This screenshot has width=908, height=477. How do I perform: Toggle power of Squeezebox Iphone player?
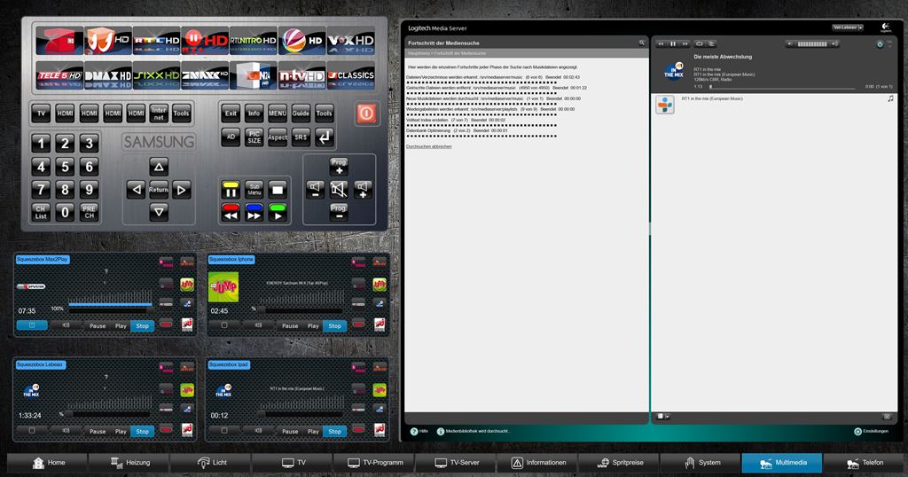pyautogui.click(x=224, y=325)
